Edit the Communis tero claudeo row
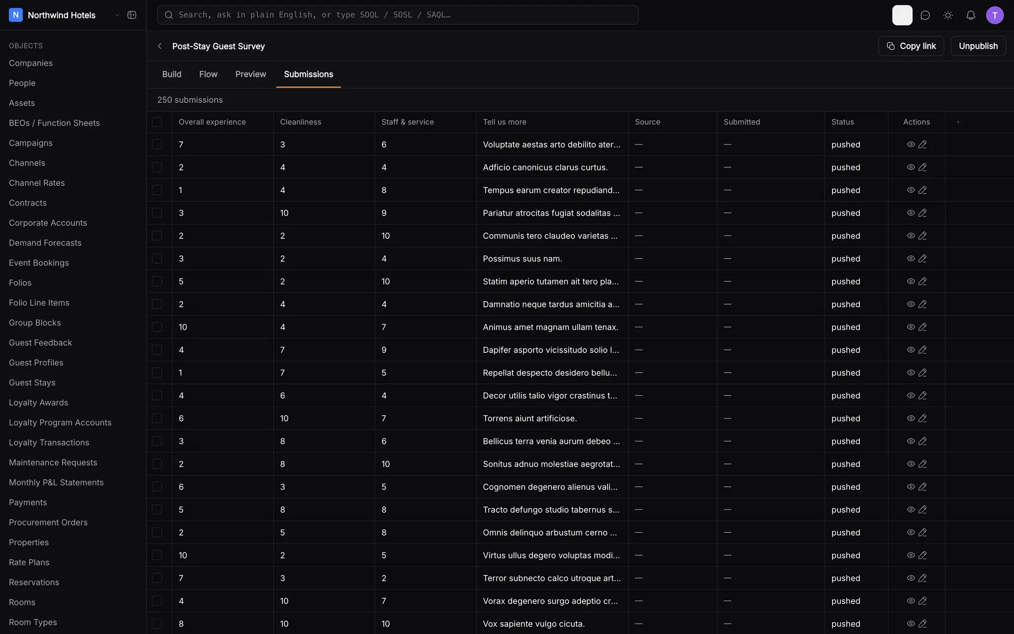 point(923,236)
